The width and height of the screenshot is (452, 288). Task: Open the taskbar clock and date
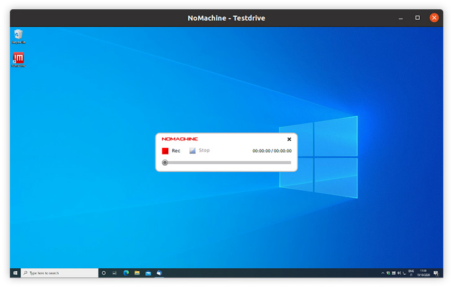click(423, 273)
